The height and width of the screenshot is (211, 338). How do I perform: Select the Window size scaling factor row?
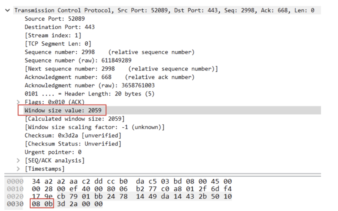tap(95, 127)
